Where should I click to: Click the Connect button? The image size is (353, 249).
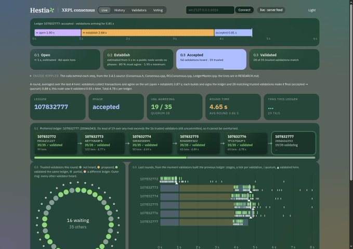(244, 10)
